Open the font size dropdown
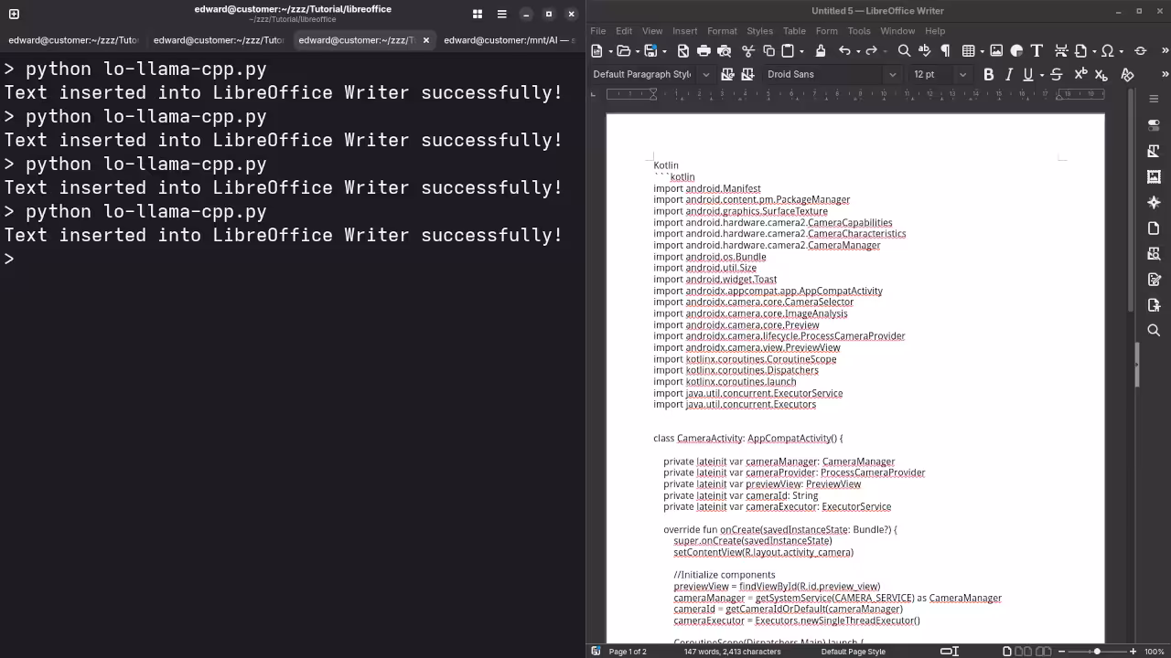This screenshot has height=658, width=1171. (962, 74)
